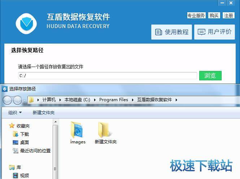Expand arrow after Program Files
Viewport: 240px width, 179px height.
pos(132,100)
